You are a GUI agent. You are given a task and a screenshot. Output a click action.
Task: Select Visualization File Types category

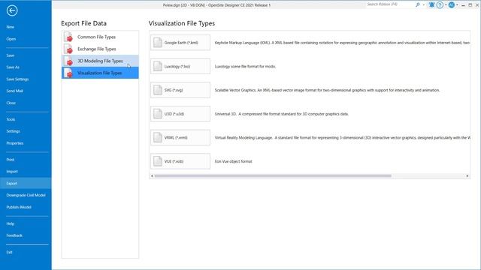100,73
